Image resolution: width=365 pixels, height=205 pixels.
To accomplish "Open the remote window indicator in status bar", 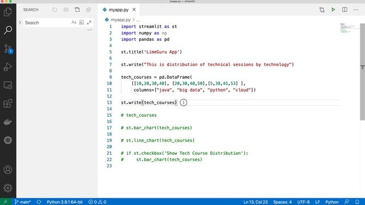I will click(5, 202).
